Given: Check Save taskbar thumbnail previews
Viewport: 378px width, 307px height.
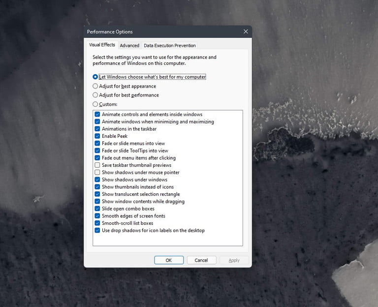Looking at the screenshot, I should coord(97,165).
